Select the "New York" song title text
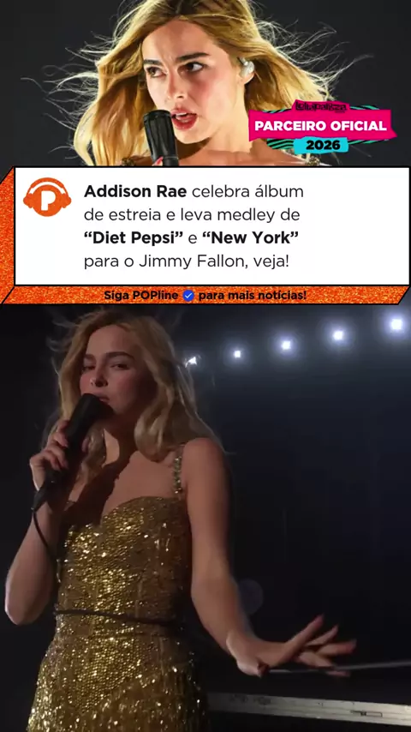The width and height of the screenshot is (411, 732). point(250,238)
